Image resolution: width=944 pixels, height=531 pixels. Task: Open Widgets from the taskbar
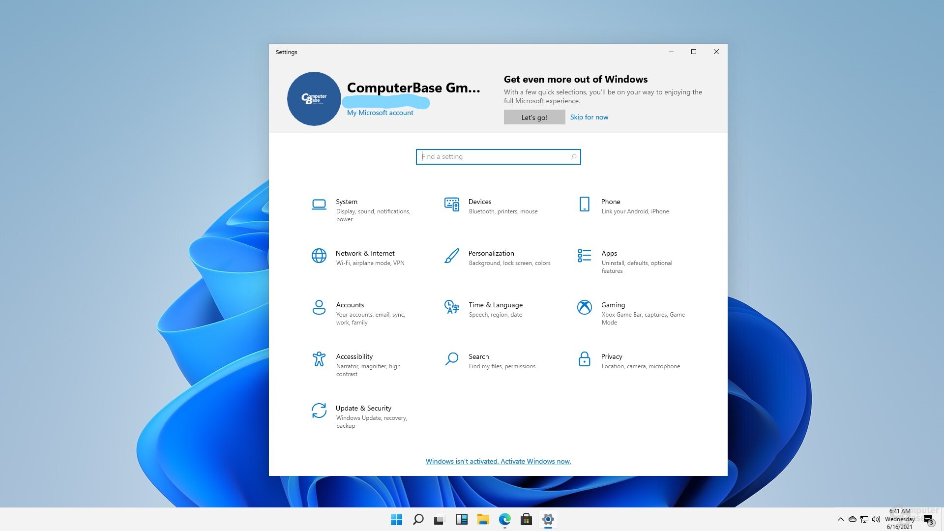[461, 519]
